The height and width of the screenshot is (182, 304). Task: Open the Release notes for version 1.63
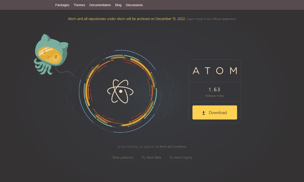coord(215,96)
